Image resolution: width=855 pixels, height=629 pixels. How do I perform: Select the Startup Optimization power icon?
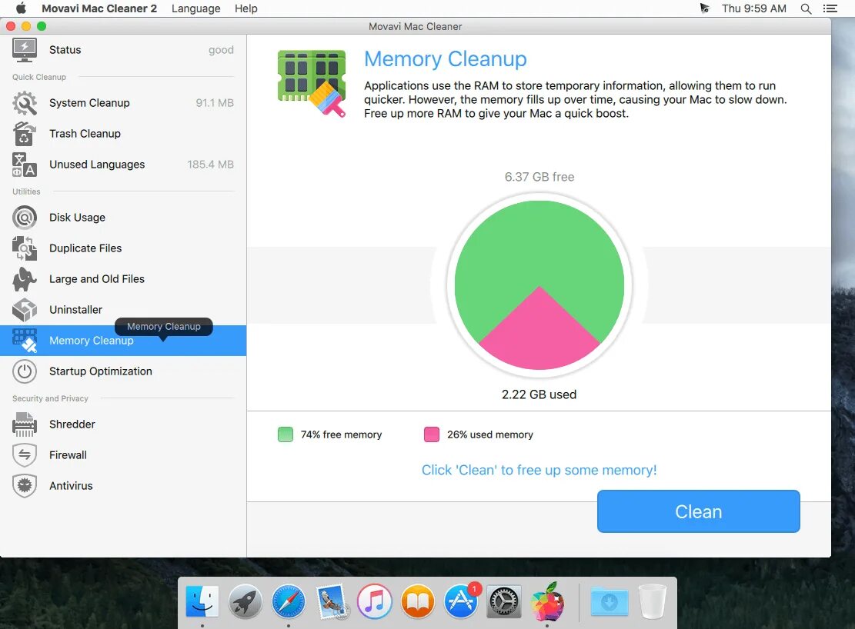(x=25, y=371)
